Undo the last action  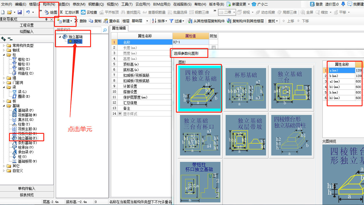point(28,12)
